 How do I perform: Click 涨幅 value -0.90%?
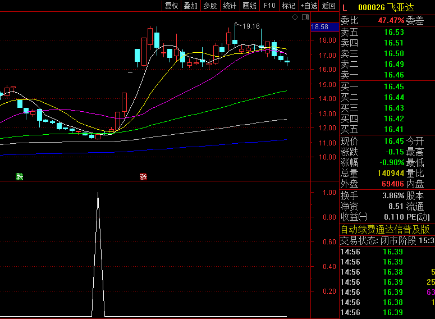tap(392, 162)
